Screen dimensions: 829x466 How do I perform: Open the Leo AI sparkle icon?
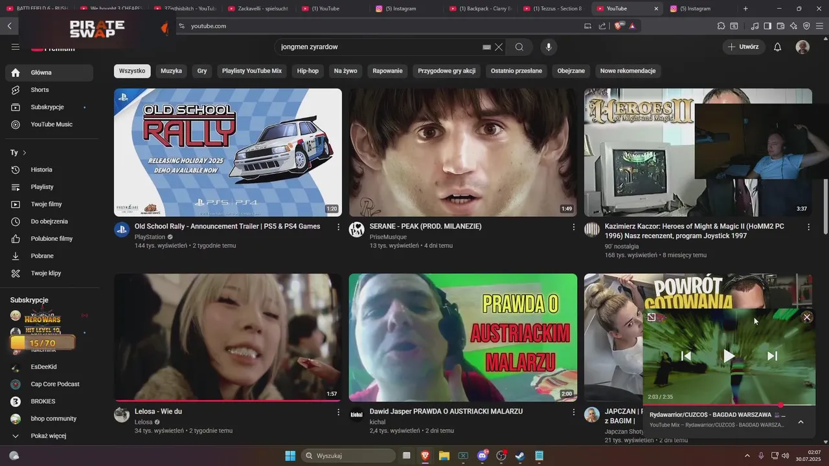[x=793, y=26]
